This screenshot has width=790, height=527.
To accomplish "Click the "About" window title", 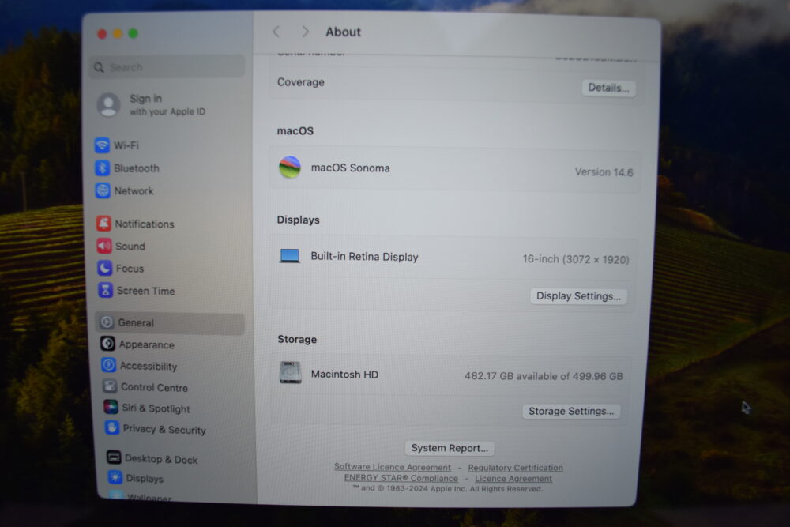I will click(x=343, y=32).
